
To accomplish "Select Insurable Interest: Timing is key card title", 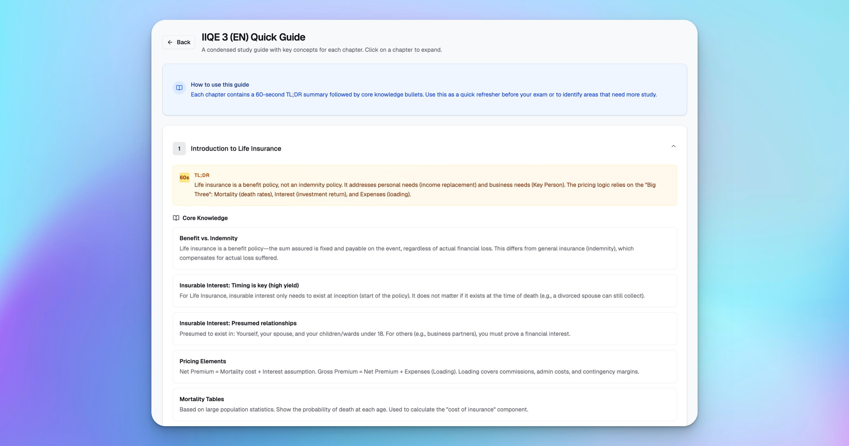I will [239, 285].
